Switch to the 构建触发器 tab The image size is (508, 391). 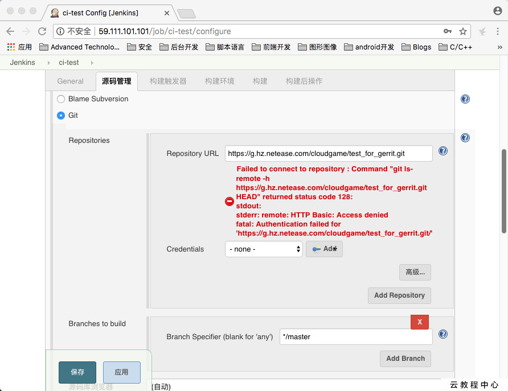pos(167,81)
